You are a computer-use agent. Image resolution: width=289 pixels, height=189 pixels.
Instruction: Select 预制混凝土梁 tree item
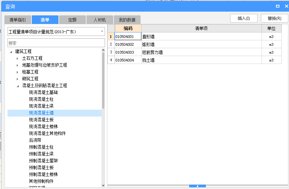pos(41,154)
